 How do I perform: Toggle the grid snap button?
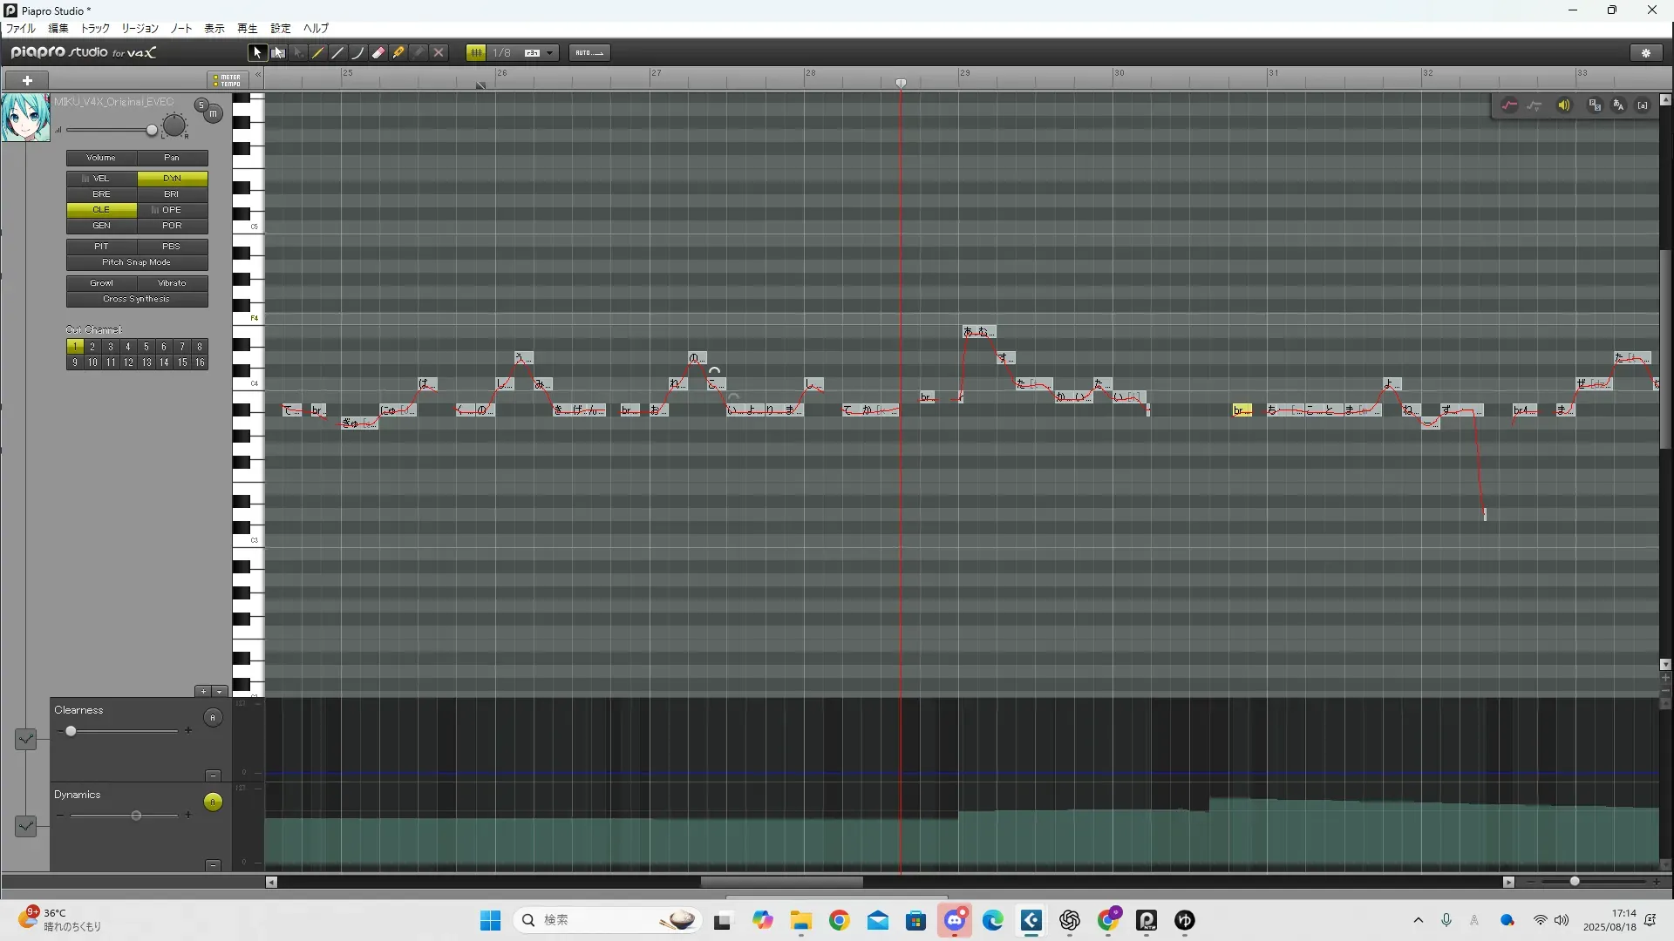(476, 53)
